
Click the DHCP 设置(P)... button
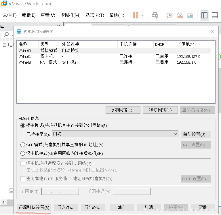pyautogui.click(x=196, y=179)
